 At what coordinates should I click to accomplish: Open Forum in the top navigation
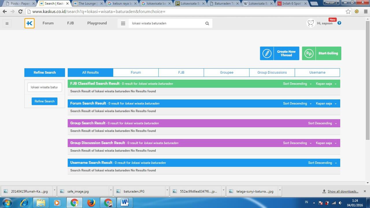click(x=48, y=23)
